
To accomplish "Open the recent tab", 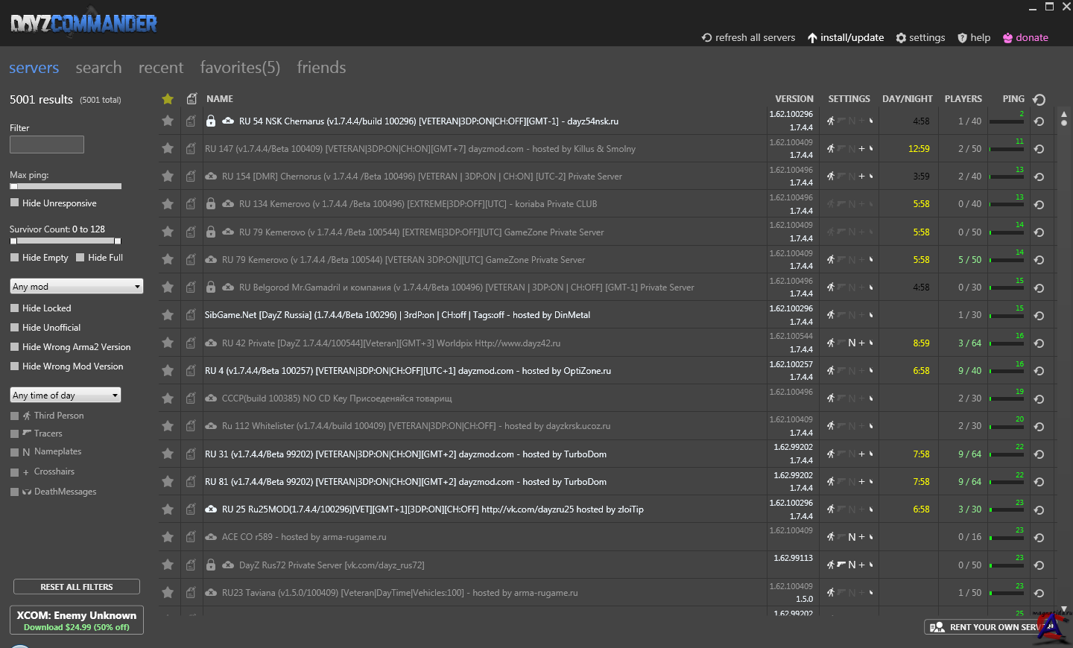I will point(160,68).
